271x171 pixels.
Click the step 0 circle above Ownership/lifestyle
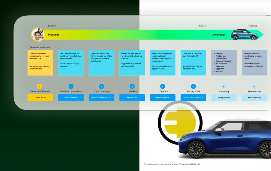(x=39, y=86)
